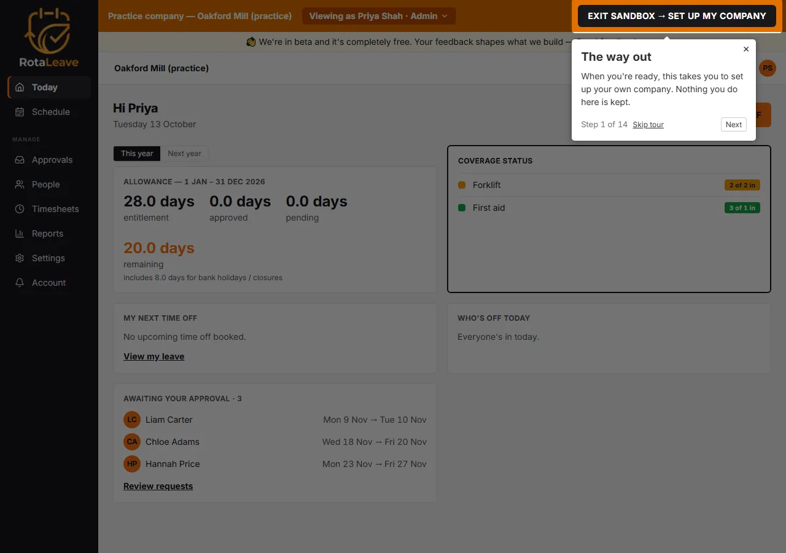Select the Liam Carter name
The height and width of the screenshot is (553, 786).
point(169,420)
